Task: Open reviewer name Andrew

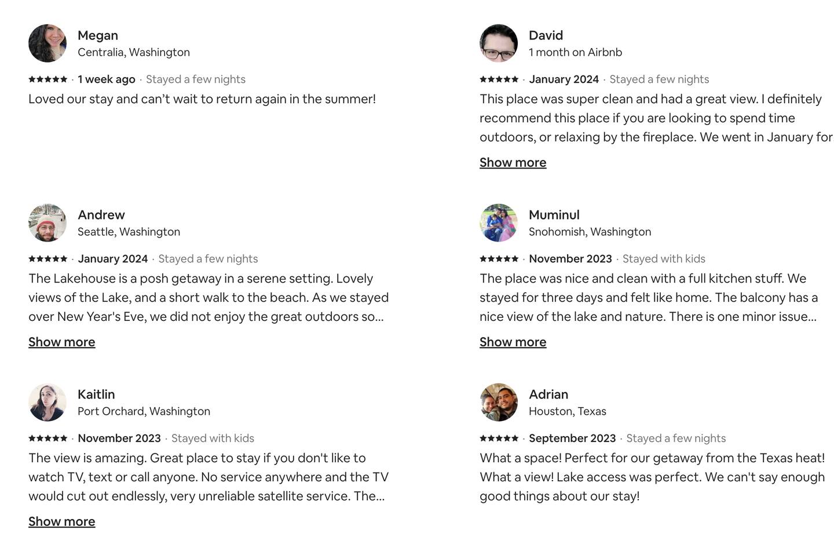Action: [101, 215]
